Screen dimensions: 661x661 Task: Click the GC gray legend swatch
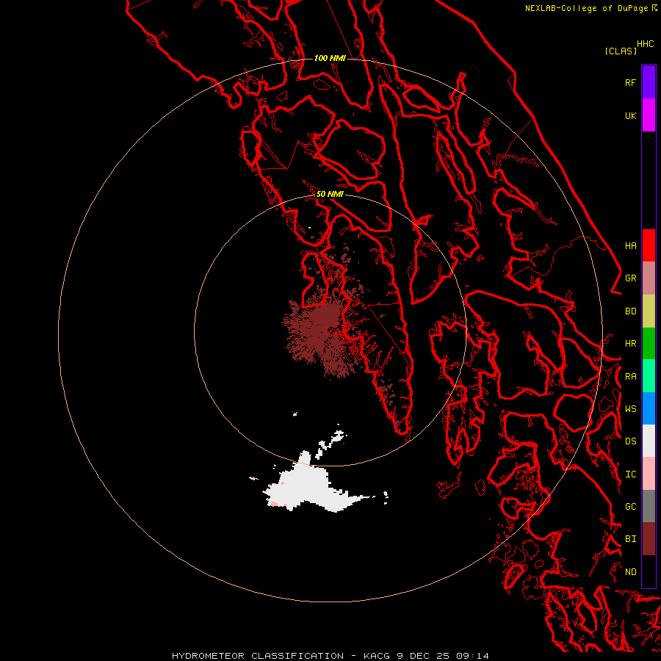tap(649, 506)
